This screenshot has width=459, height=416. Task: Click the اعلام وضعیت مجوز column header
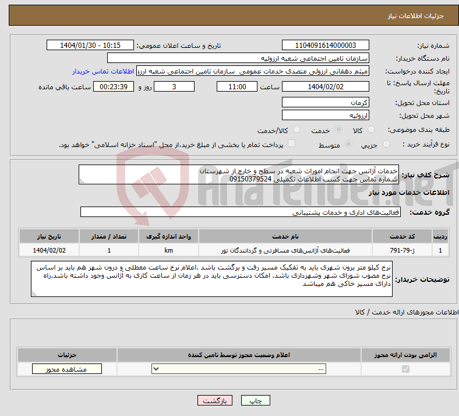(x=239, y=355)
